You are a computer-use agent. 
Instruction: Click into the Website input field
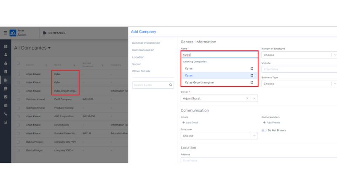(299, 69)
